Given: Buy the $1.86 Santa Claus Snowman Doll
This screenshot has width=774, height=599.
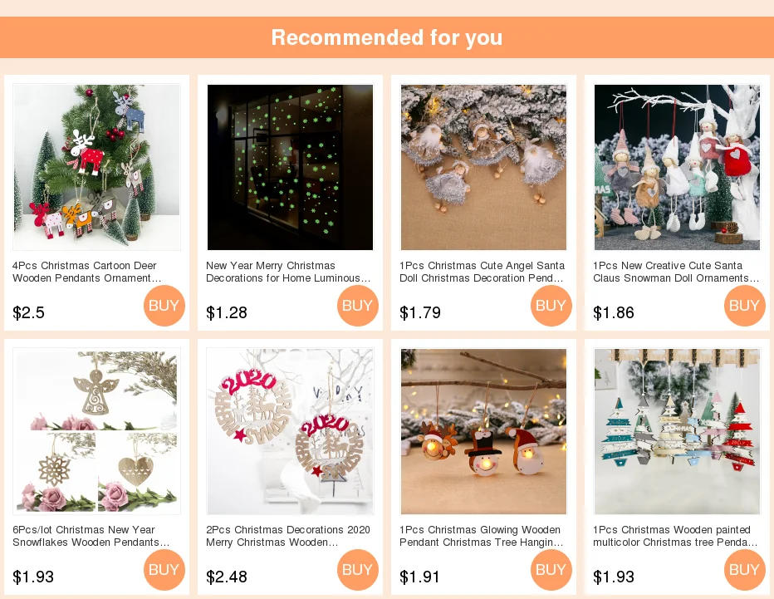Looking at the screenshot, I should [744, 305].
